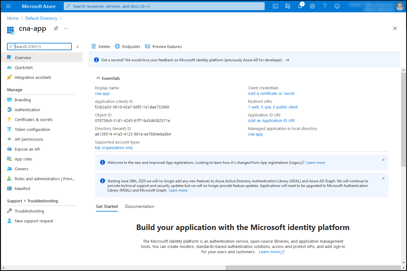The image size is (407, 271).
Task: Close the cna-app blade
Action: 395,28
